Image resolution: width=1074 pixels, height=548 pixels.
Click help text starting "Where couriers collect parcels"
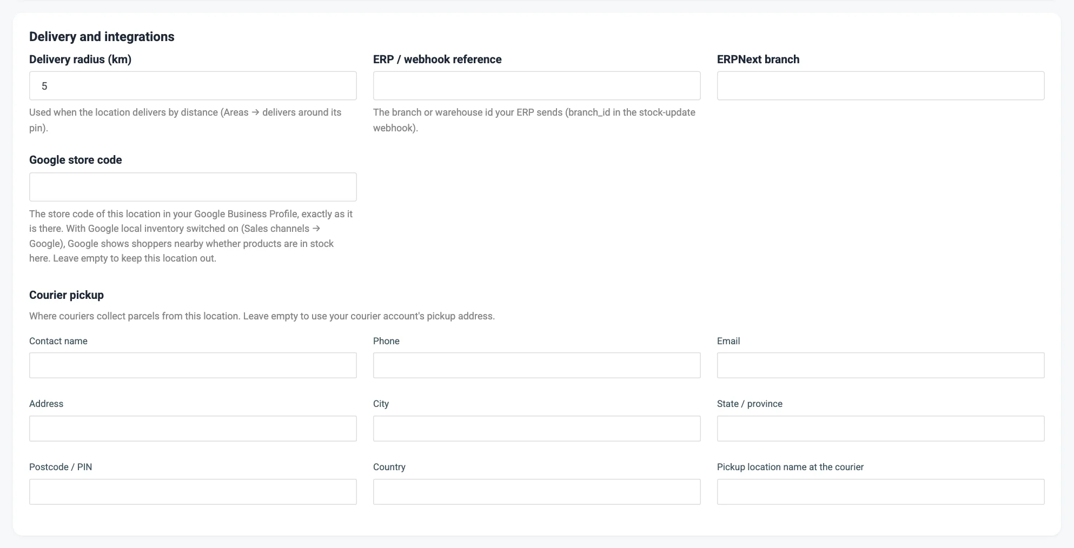262,316
